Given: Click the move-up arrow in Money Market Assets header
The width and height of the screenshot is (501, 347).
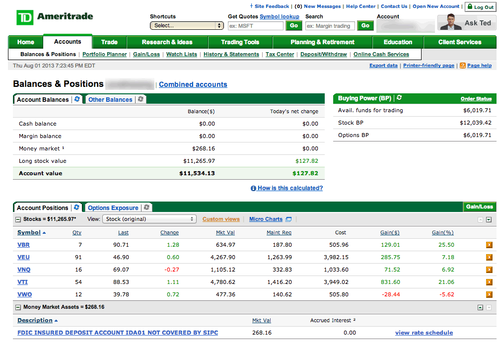Looking at the screenshot, I should (480, 307).
